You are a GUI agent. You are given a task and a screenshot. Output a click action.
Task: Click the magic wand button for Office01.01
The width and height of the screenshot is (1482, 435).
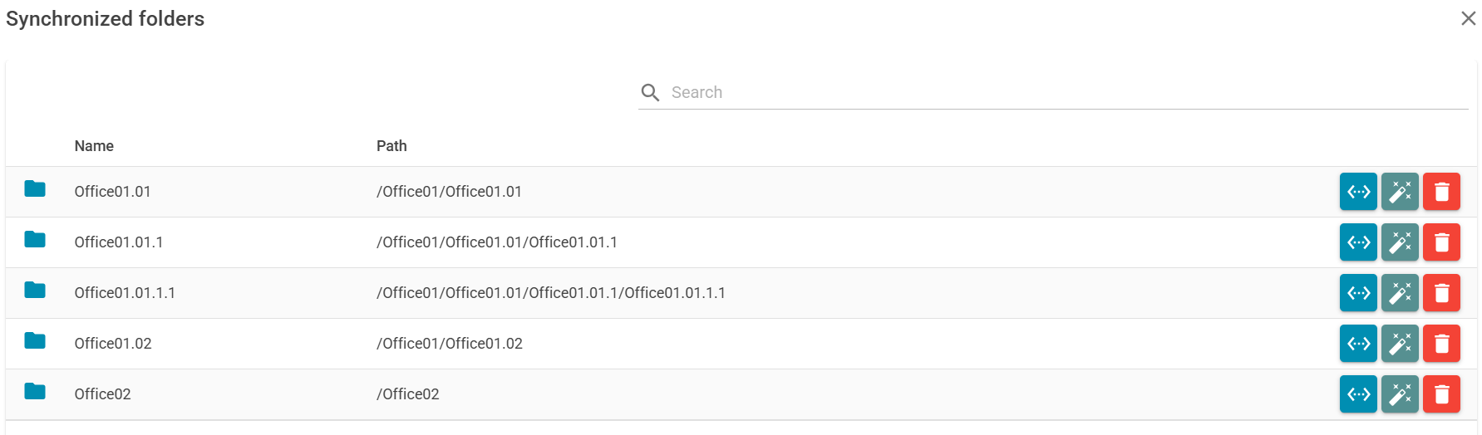click(1400, 192)
